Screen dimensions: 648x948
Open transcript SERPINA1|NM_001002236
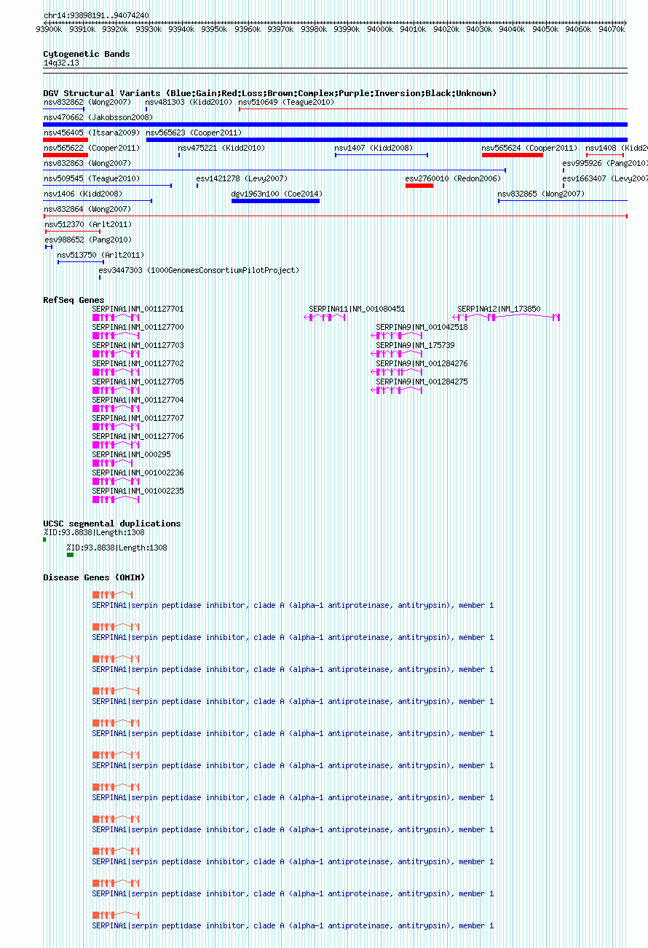pos(138,473)
